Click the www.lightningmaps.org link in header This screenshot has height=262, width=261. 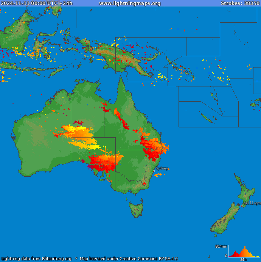[x=130, y=3]
